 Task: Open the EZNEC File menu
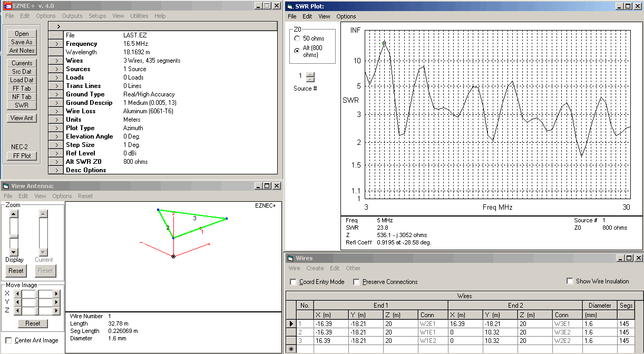coord(9,16)
